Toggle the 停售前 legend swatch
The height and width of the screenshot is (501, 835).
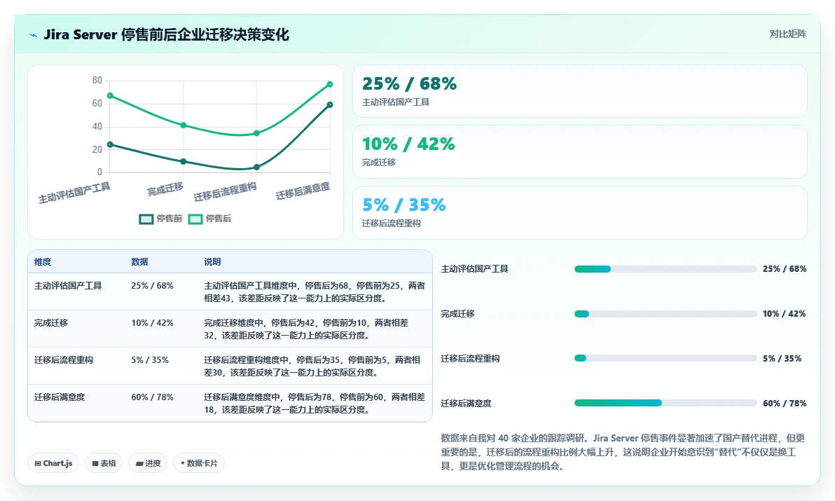[146, 219]
